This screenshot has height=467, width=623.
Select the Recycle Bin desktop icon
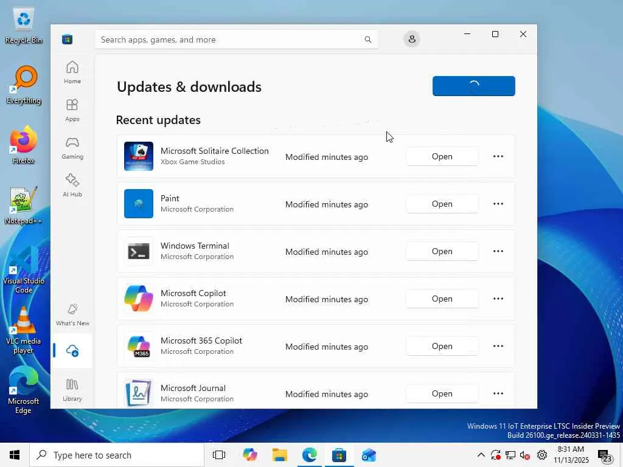[x=24, y=27]
